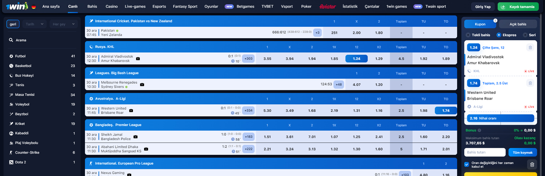Expand +334 markets for Western United match
This screenshot has width=545, height=176.
tap(248, 110)
